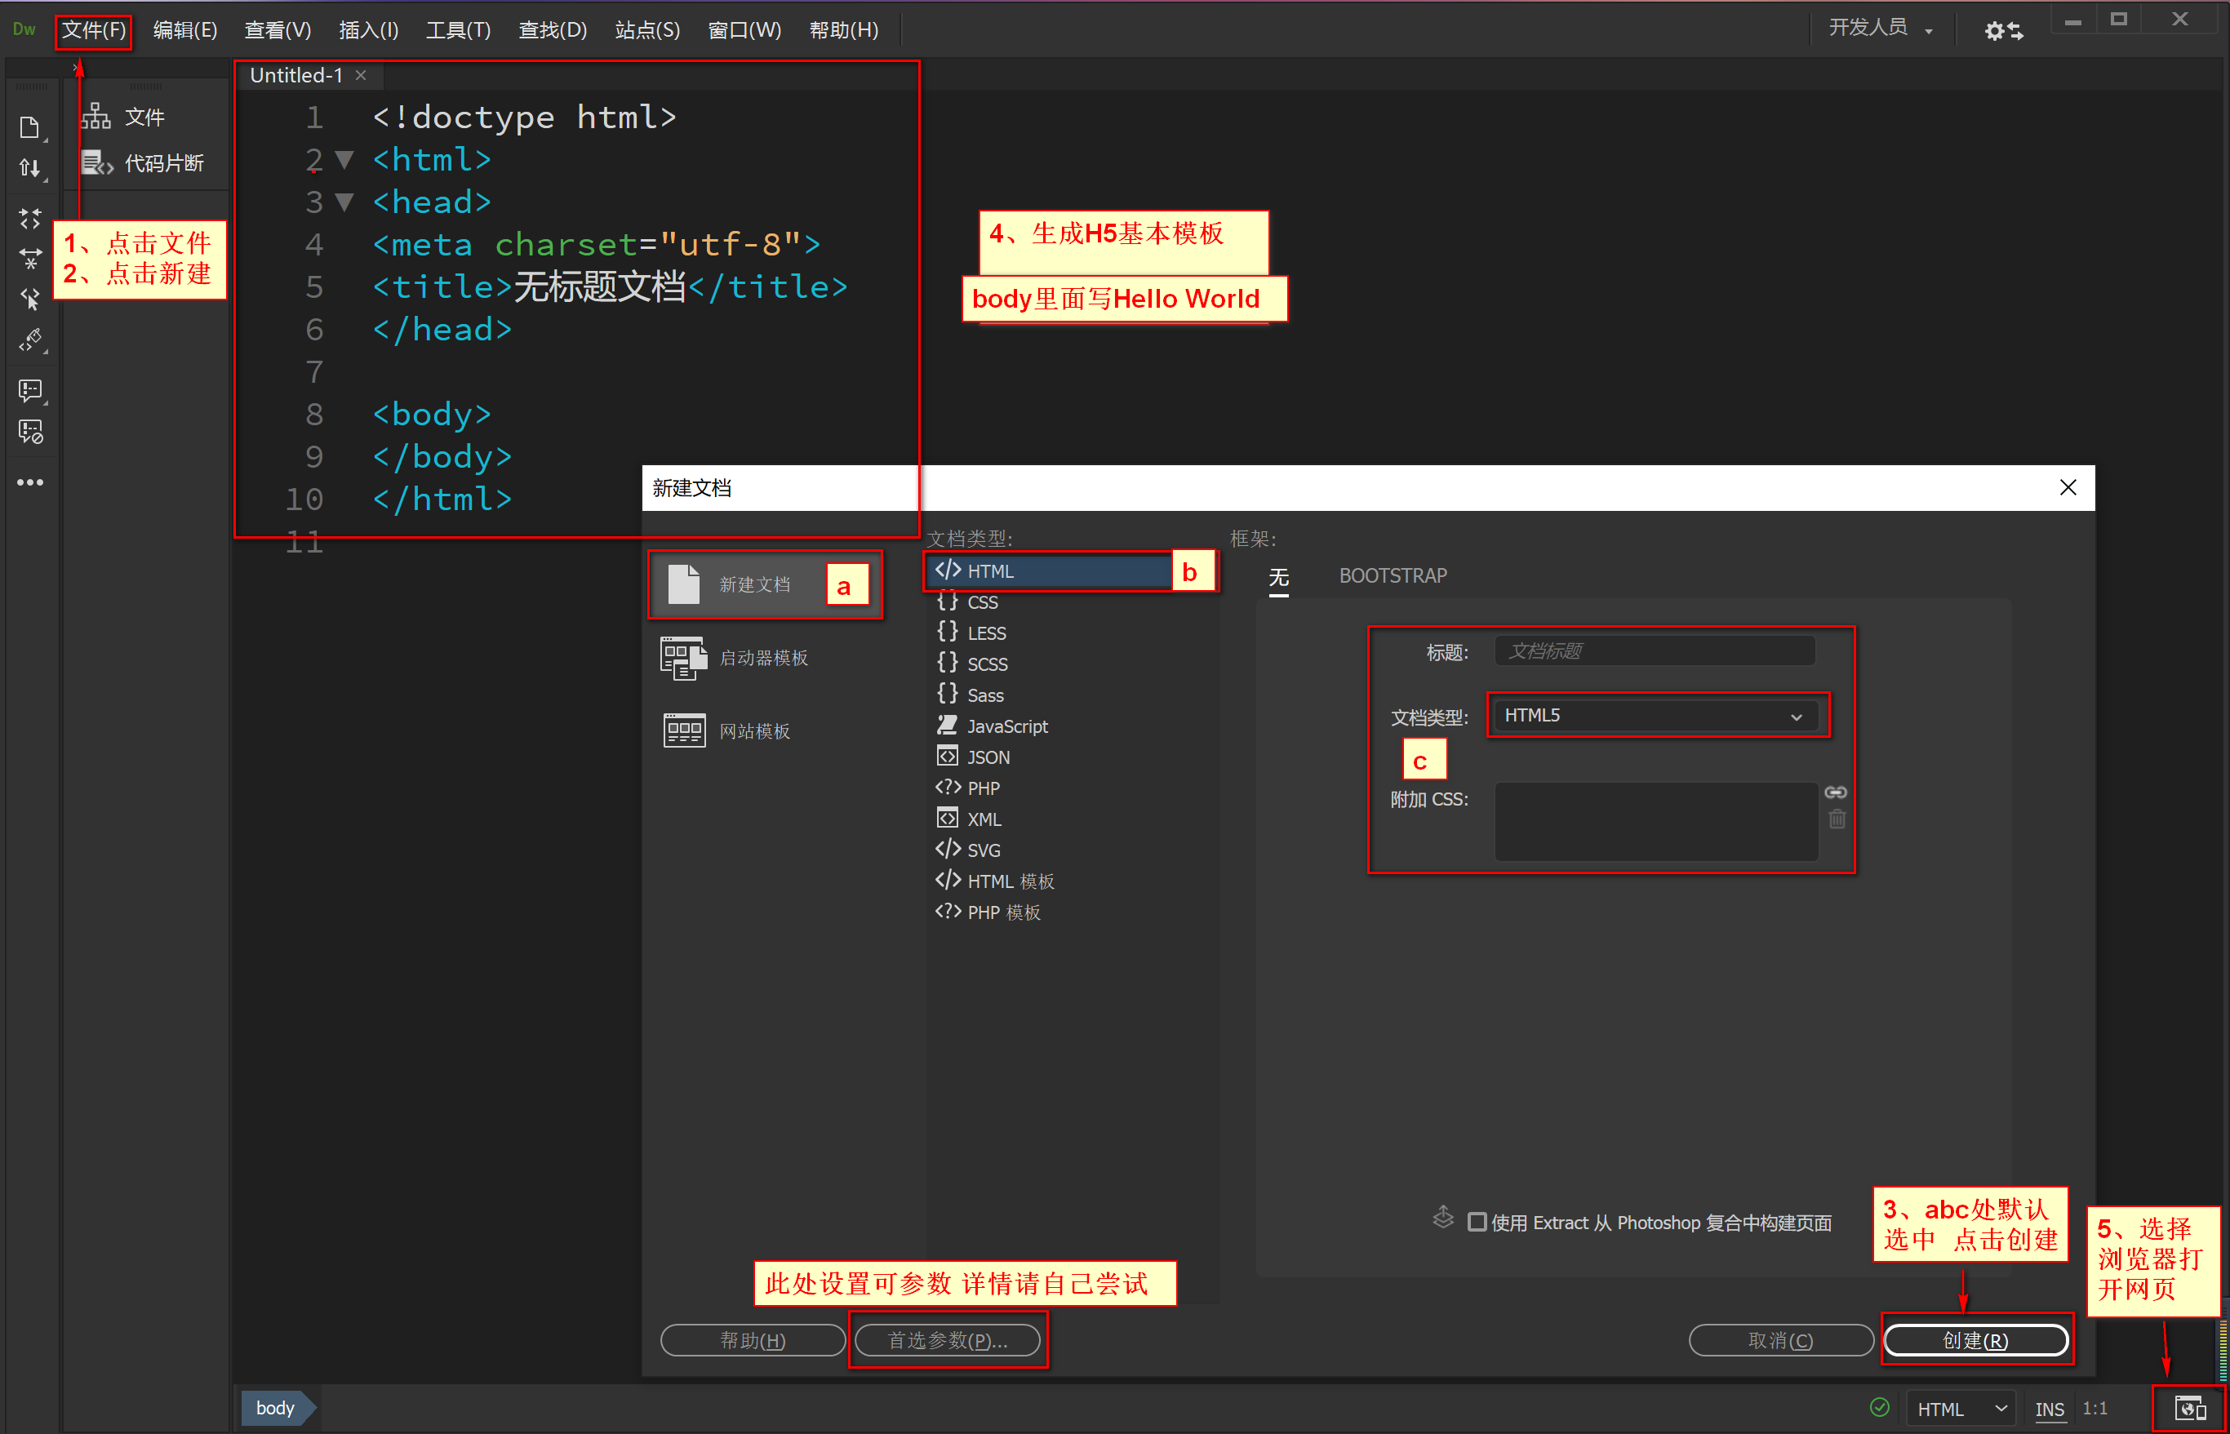Open the 文件(F) menu
This screenshot has width=2230, height=1434.
pos(93,31)
